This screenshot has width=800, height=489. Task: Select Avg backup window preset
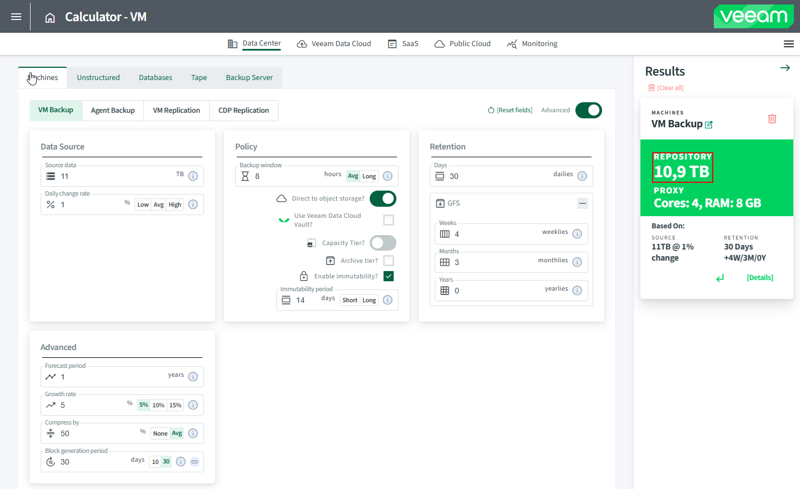pos(353,176)
